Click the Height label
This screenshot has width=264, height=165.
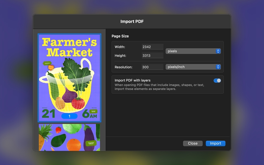121,56
